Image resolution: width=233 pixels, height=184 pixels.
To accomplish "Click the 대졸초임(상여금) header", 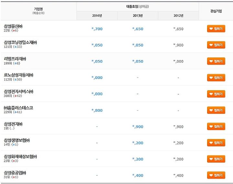I will (x=138, y=6).
